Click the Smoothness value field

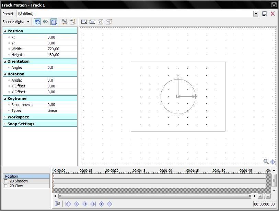click(x=62, y=105)
